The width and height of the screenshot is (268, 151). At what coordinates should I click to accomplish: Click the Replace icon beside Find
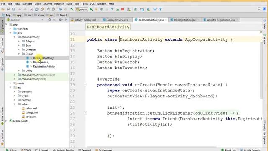tap(54, 9)
